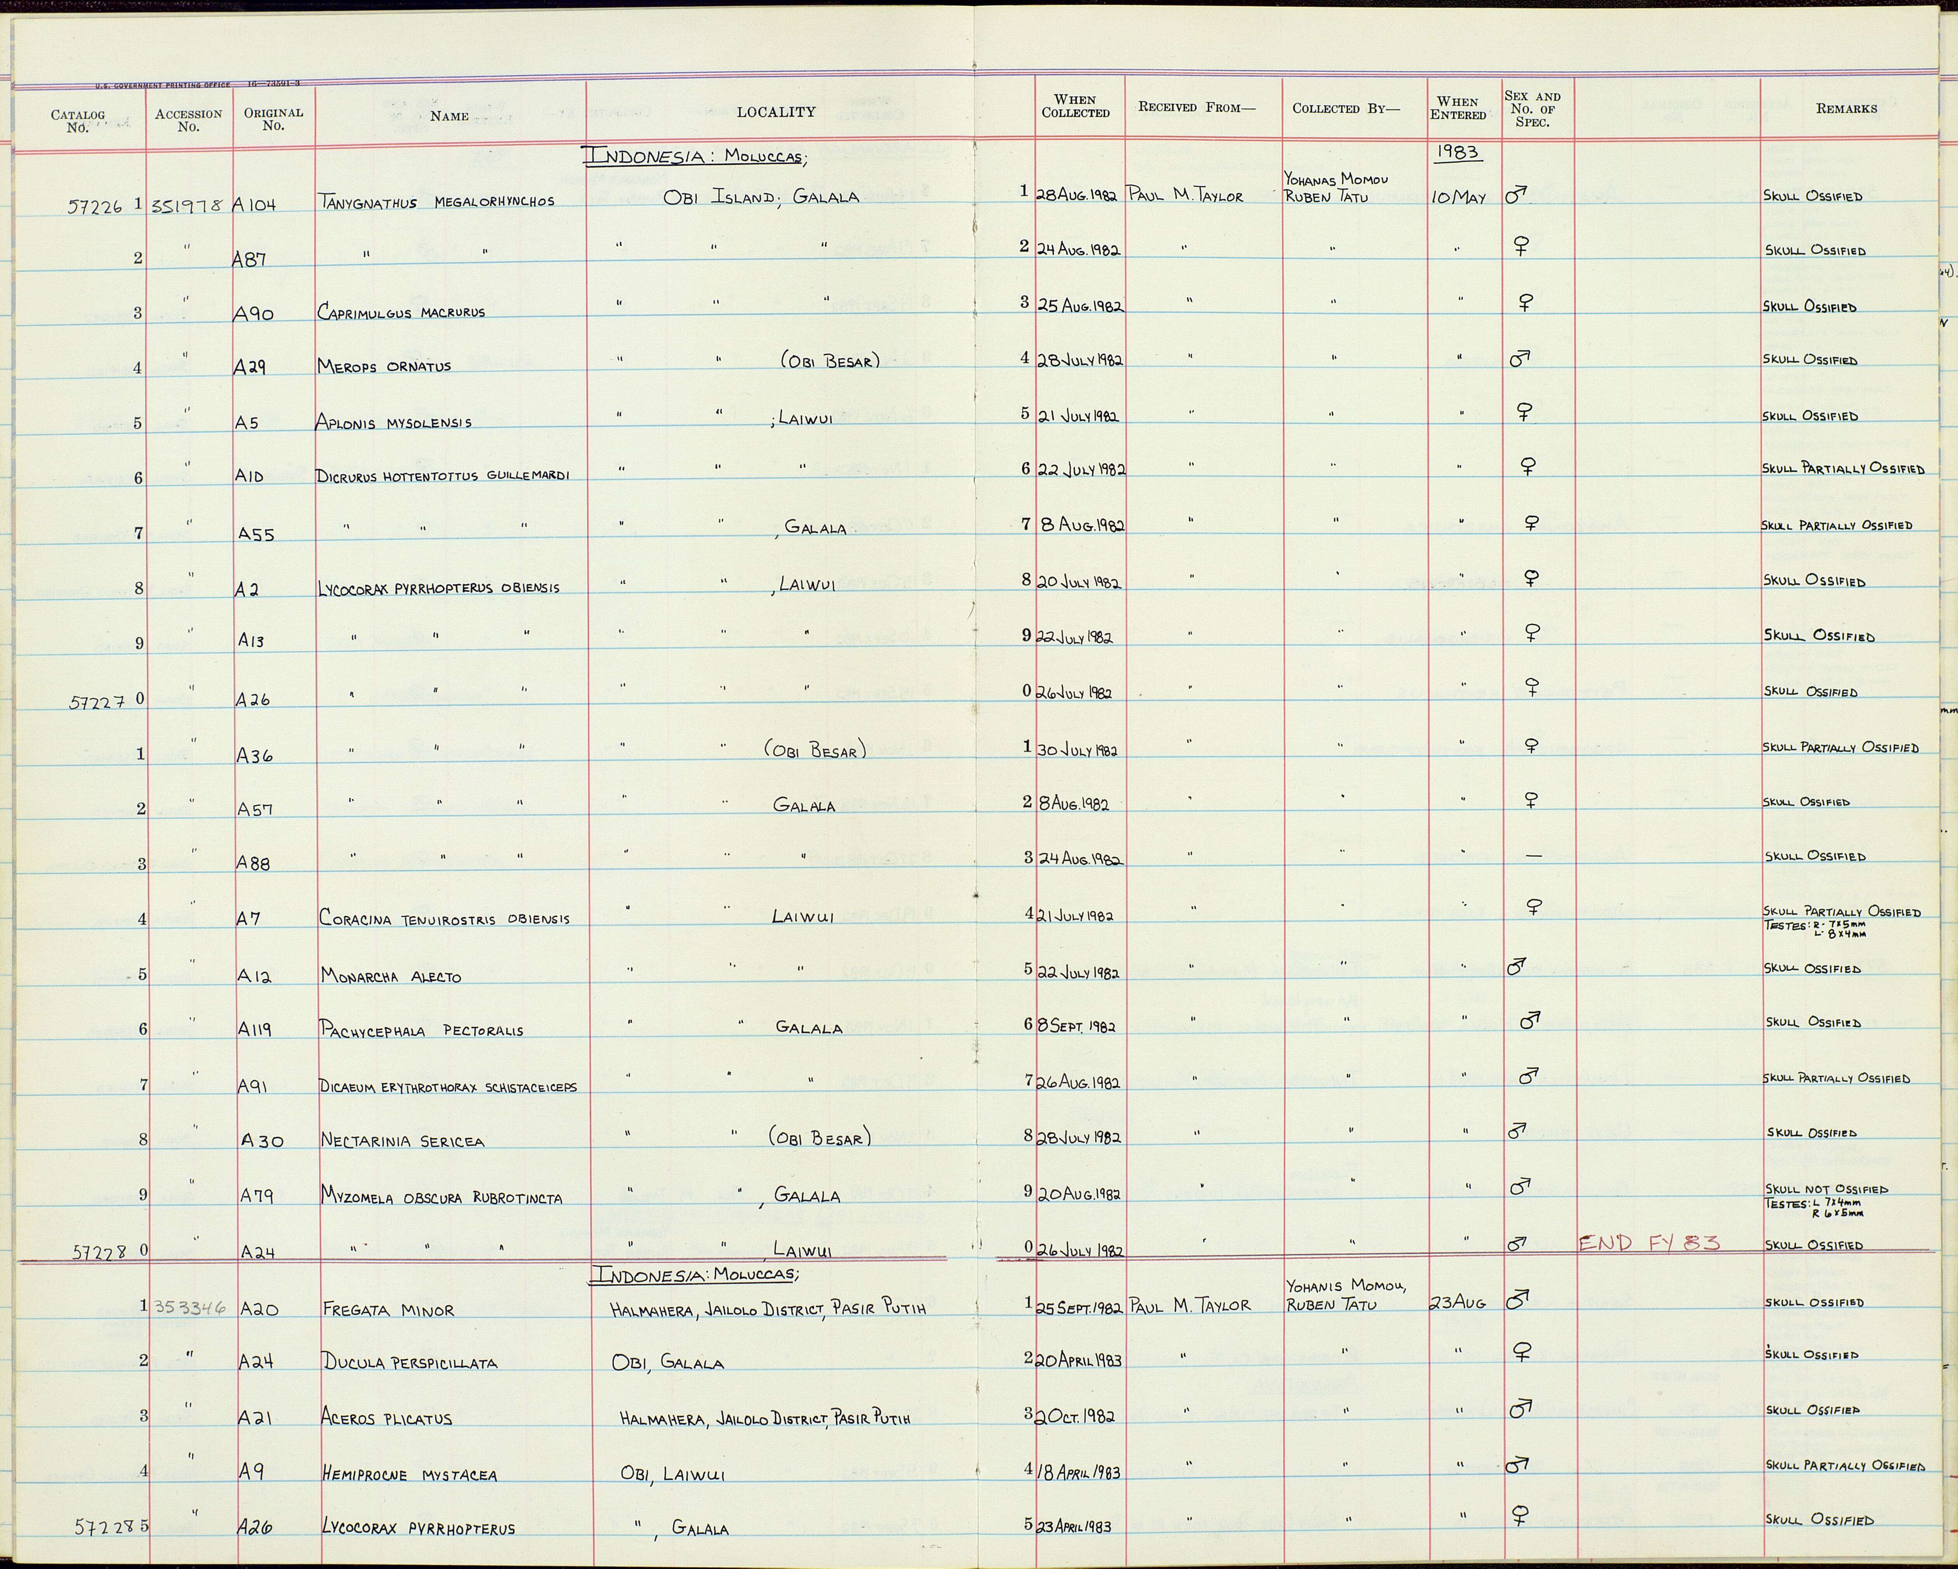Select the name Aplonis mysolensis
This screenshot has height=1569, width=1958.
pyautogui.click(x=393, y=421)
